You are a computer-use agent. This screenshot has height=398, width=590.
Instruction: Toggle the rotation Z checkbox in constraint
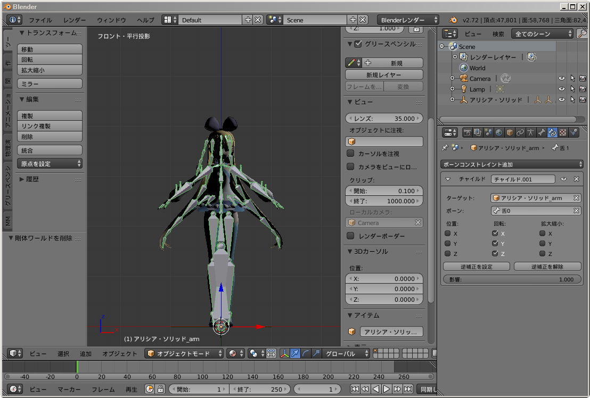[495, 253]
